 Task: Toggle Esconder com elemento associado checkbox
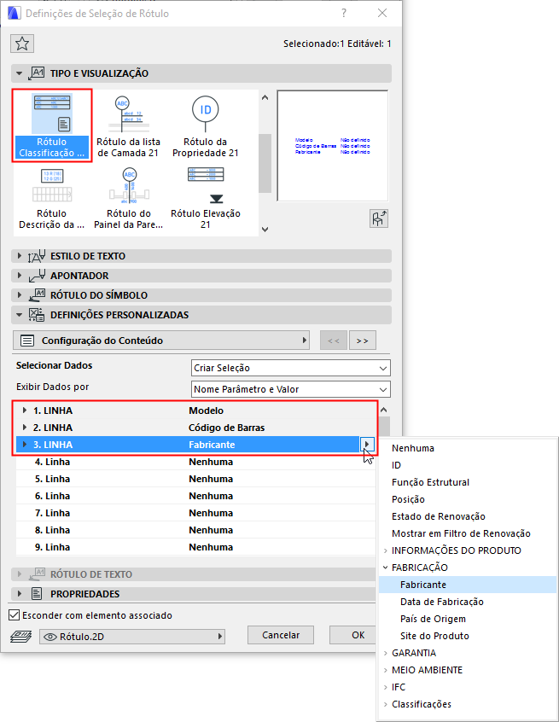(15, 614)
